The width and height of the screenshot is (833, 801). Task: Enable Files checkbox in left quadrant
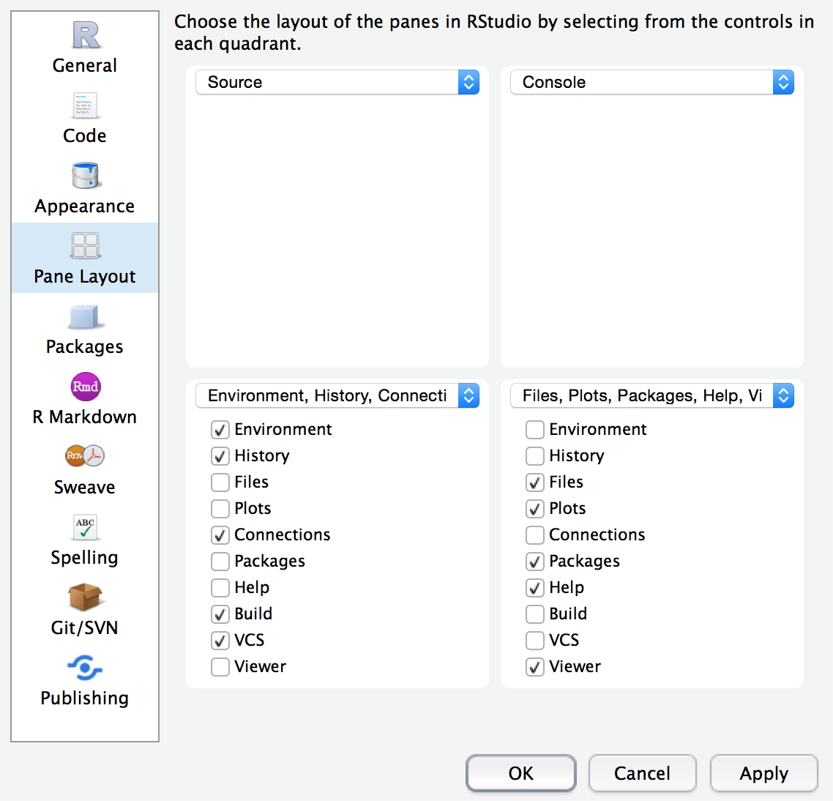(x=220, y=483)
